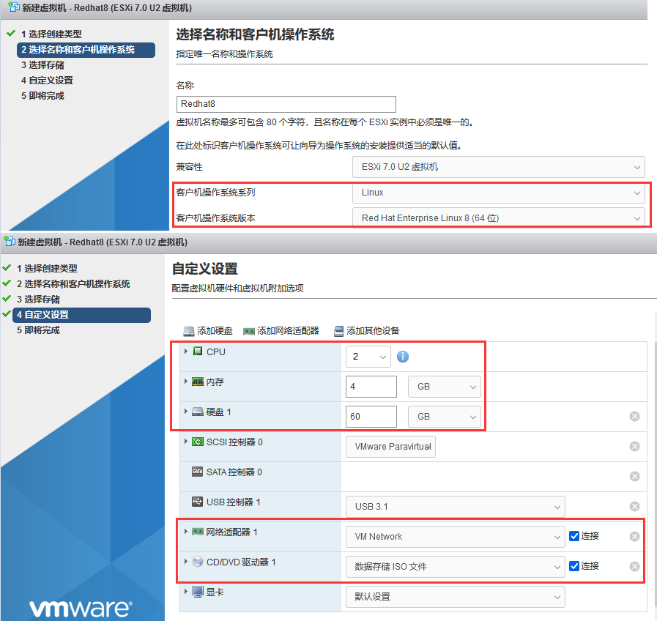Remove SCSI controller 0 with its X icon
The width and height of the screenshot is (657, 621).
point(635,447)
